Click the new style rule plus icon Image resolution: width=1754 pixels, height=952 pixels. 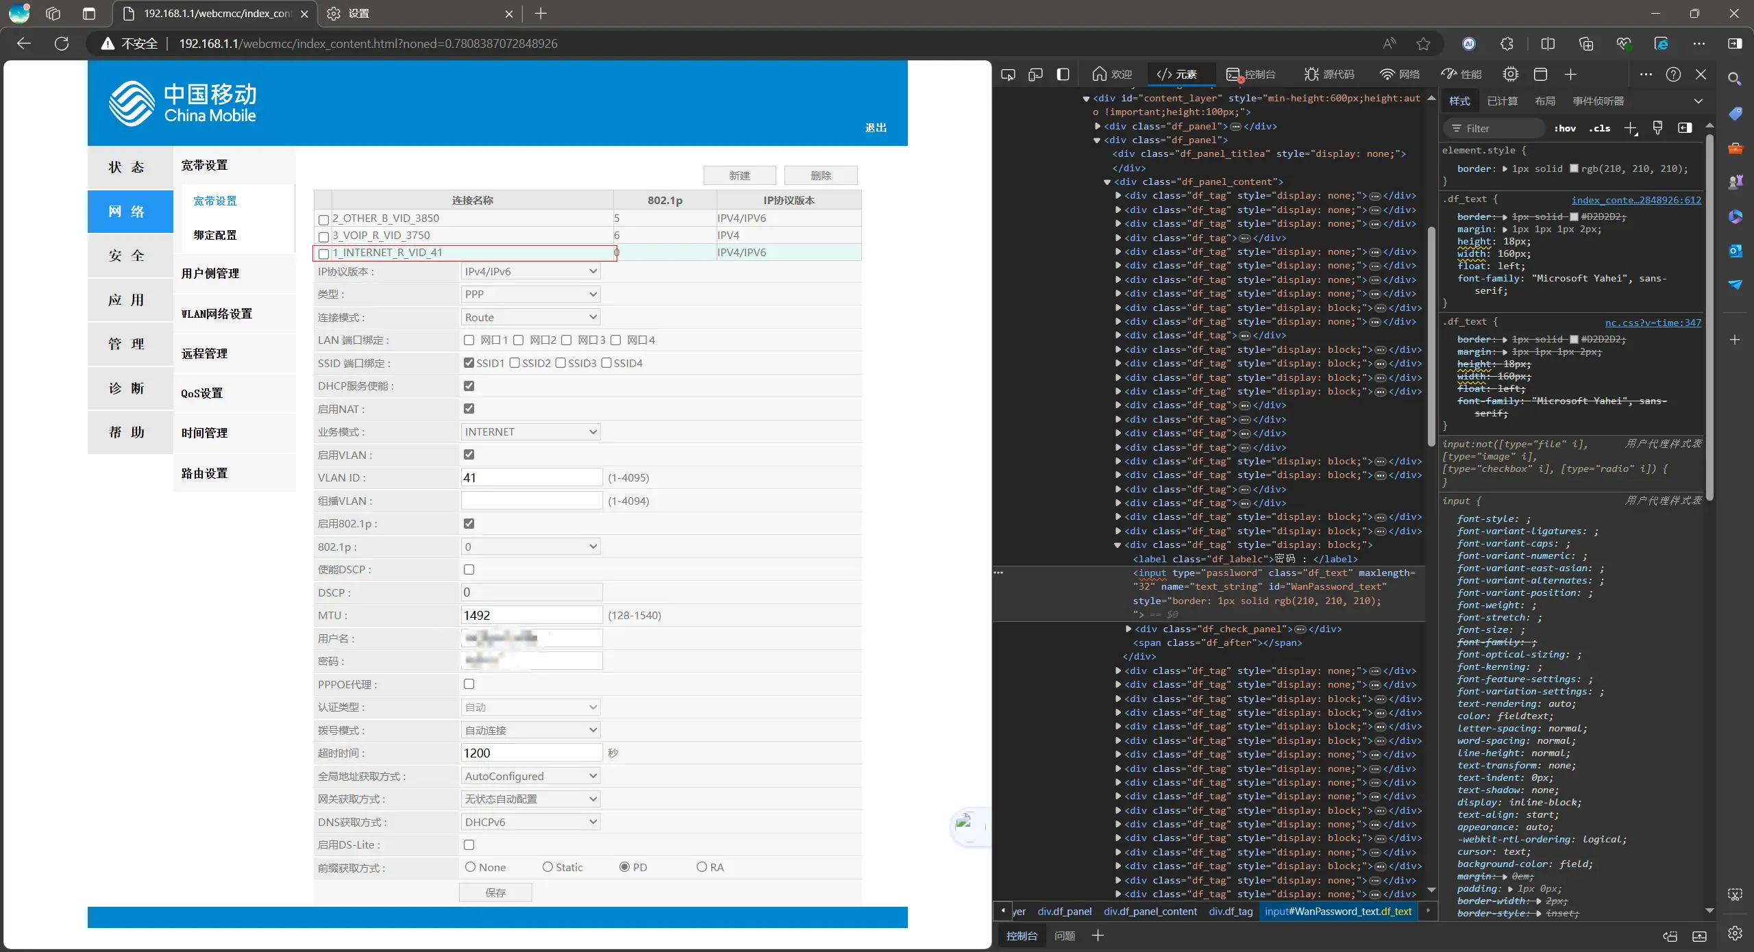coord(1631,128)
